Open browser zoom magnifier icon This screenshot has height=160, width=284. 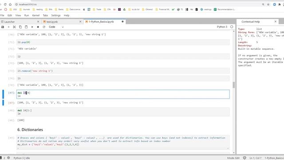tap(263, 4)
